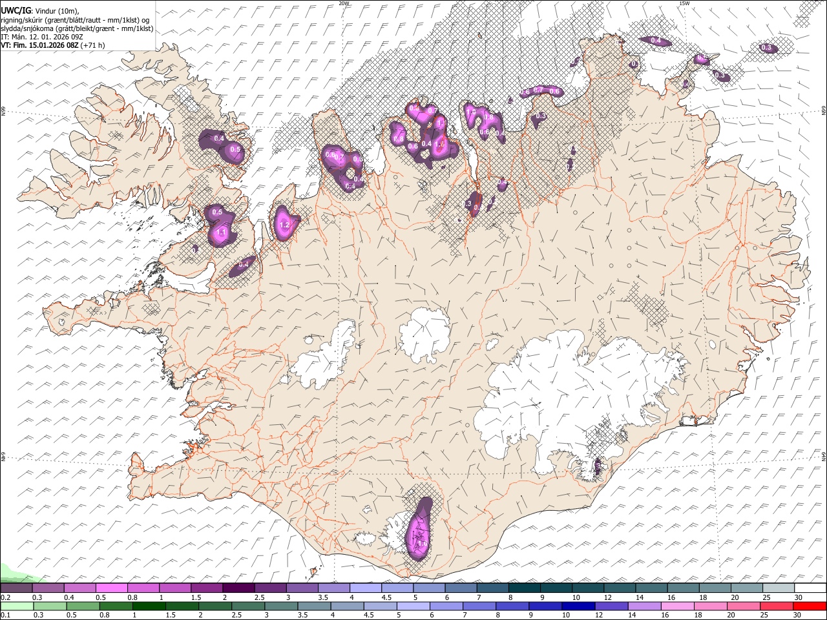Pick pale grey upper swatch between 25 and 30
Viewport: 827px width, 620px height.
pyautogui.click(x=779, y=588)
